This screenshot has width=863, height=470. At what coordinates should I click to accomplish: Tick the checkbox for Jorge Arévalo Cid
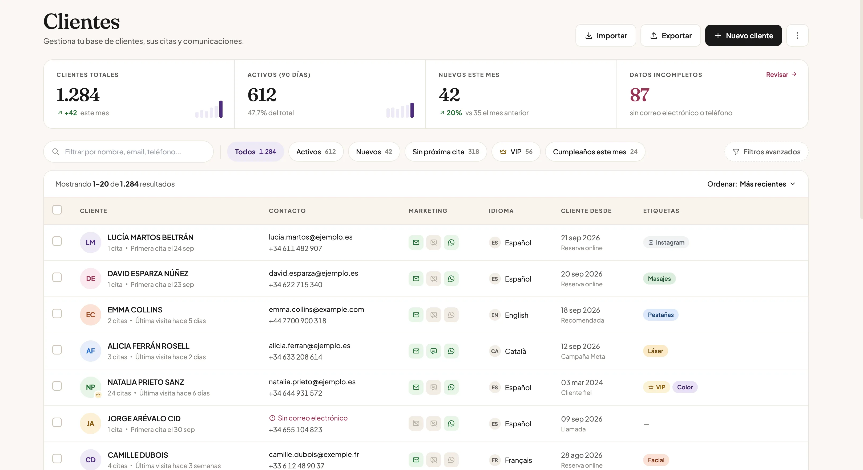click(x=57, y=422)
